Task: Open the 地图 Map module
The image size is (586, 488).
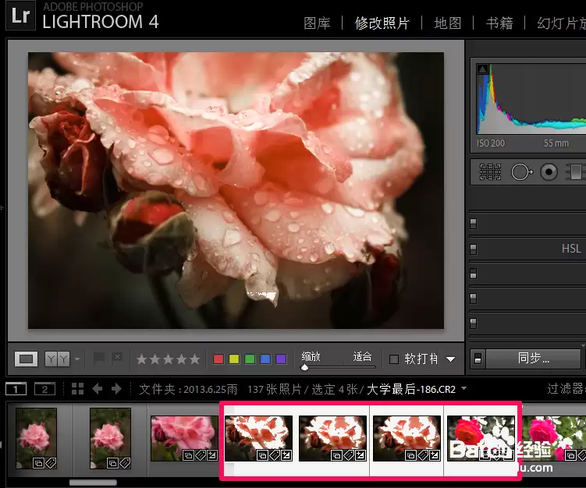Action: pos(448,23)
